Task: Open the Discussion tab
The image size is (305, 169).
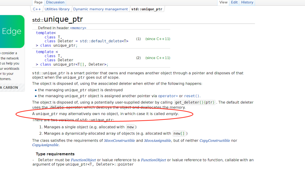Action: [x=55, y=2]
